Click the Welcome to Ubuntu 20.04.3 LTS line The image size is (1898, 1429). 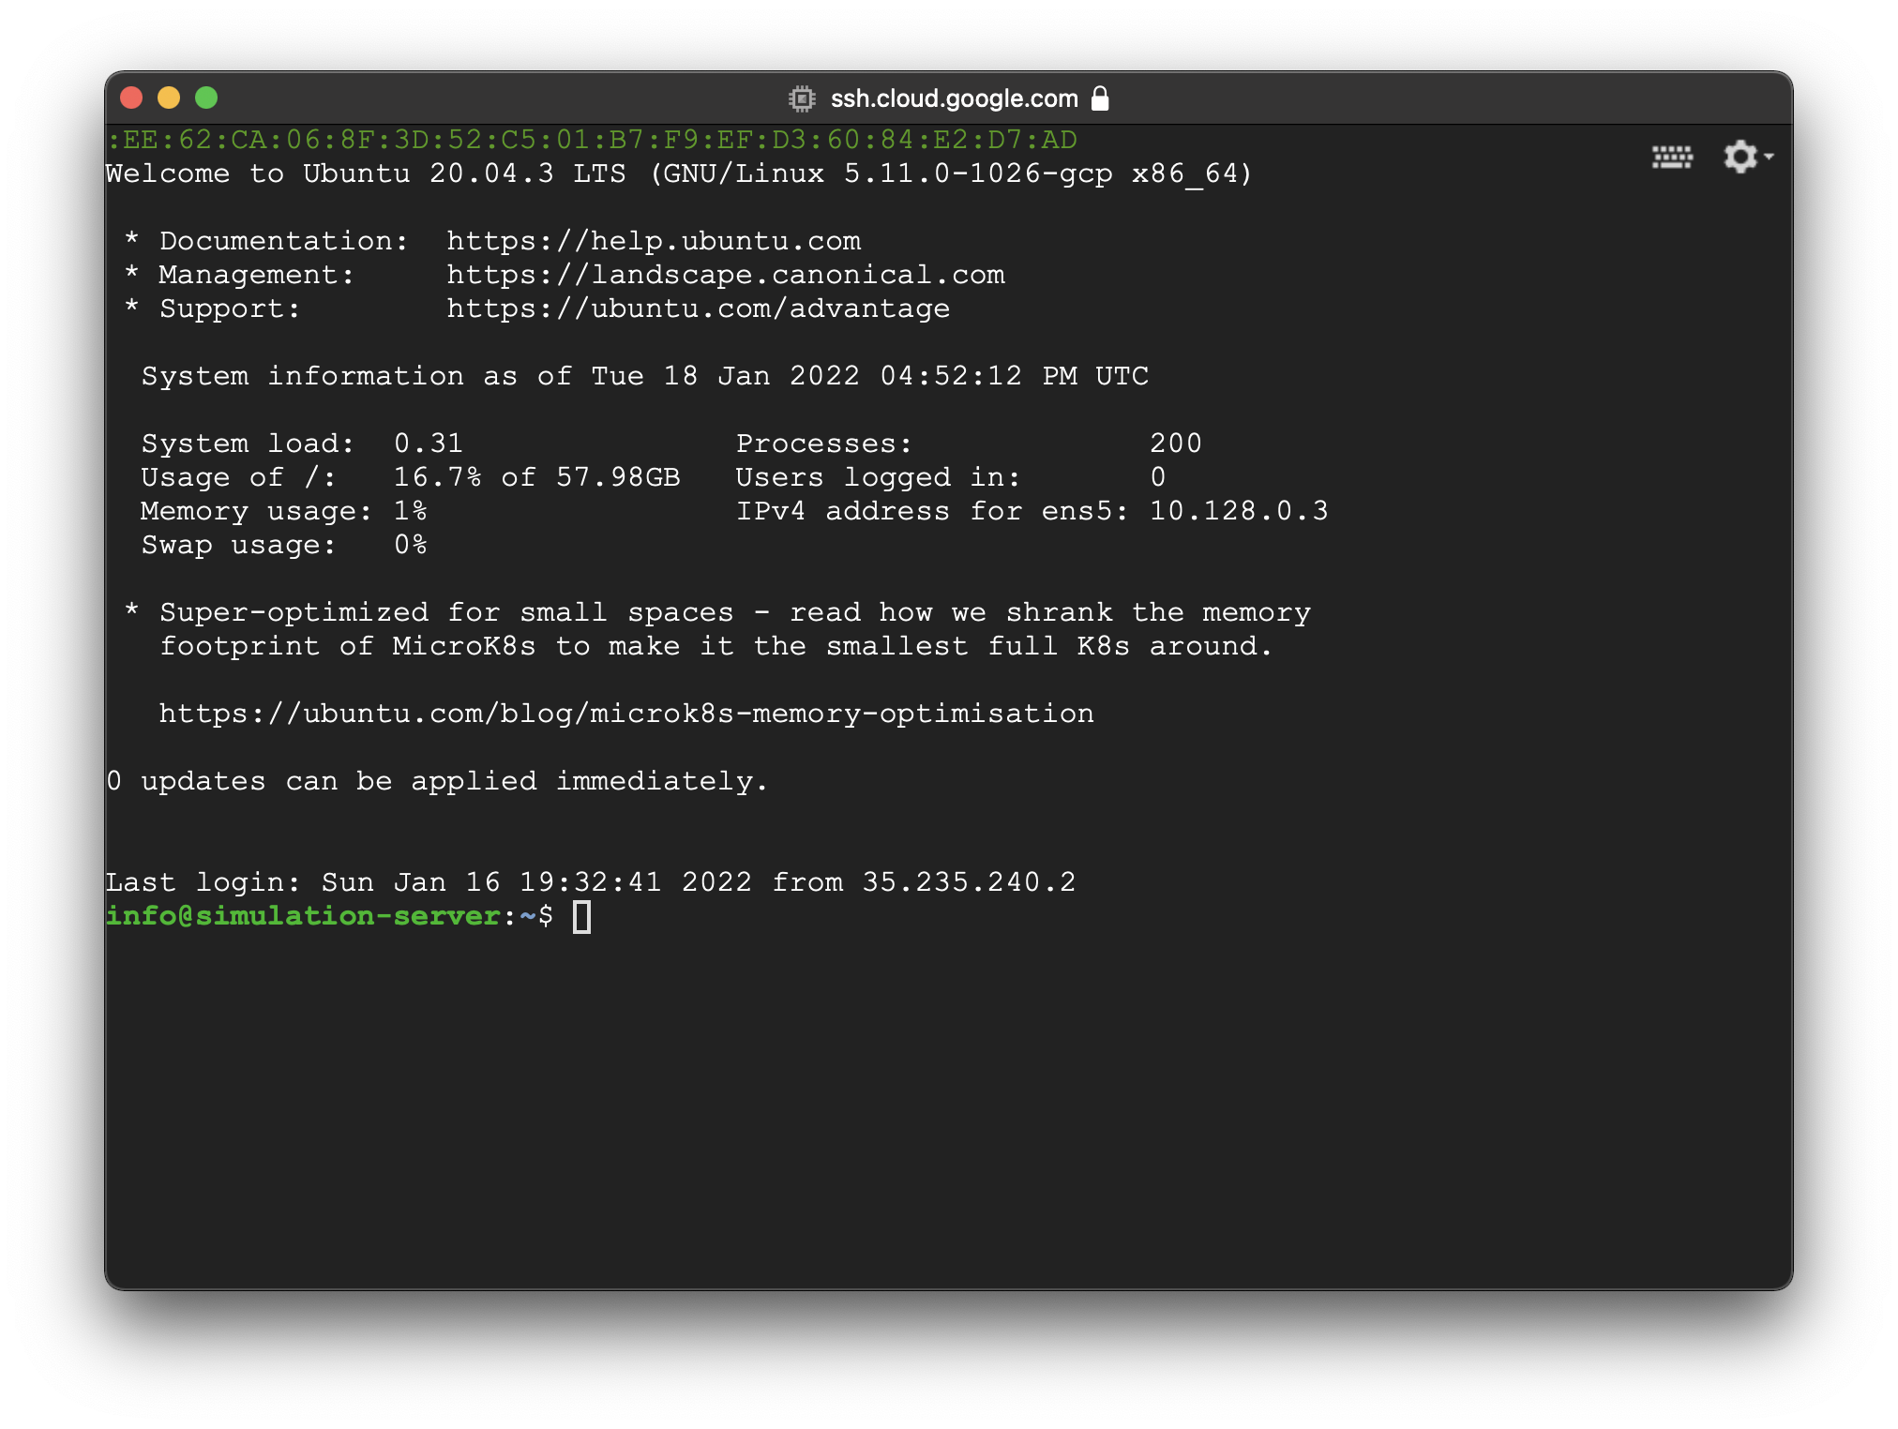tap(679, 173)
